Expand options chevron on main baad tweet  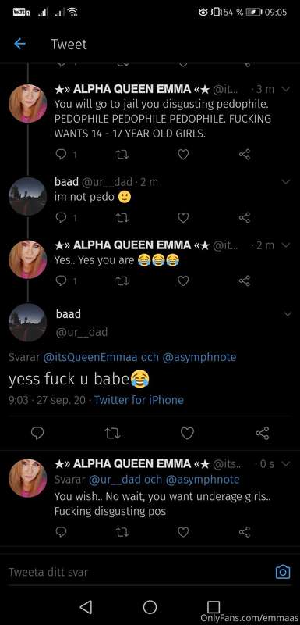(x=287, y=314)
